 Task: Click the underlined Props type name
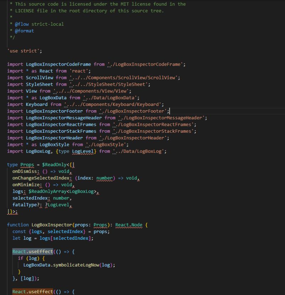point(27,164)
